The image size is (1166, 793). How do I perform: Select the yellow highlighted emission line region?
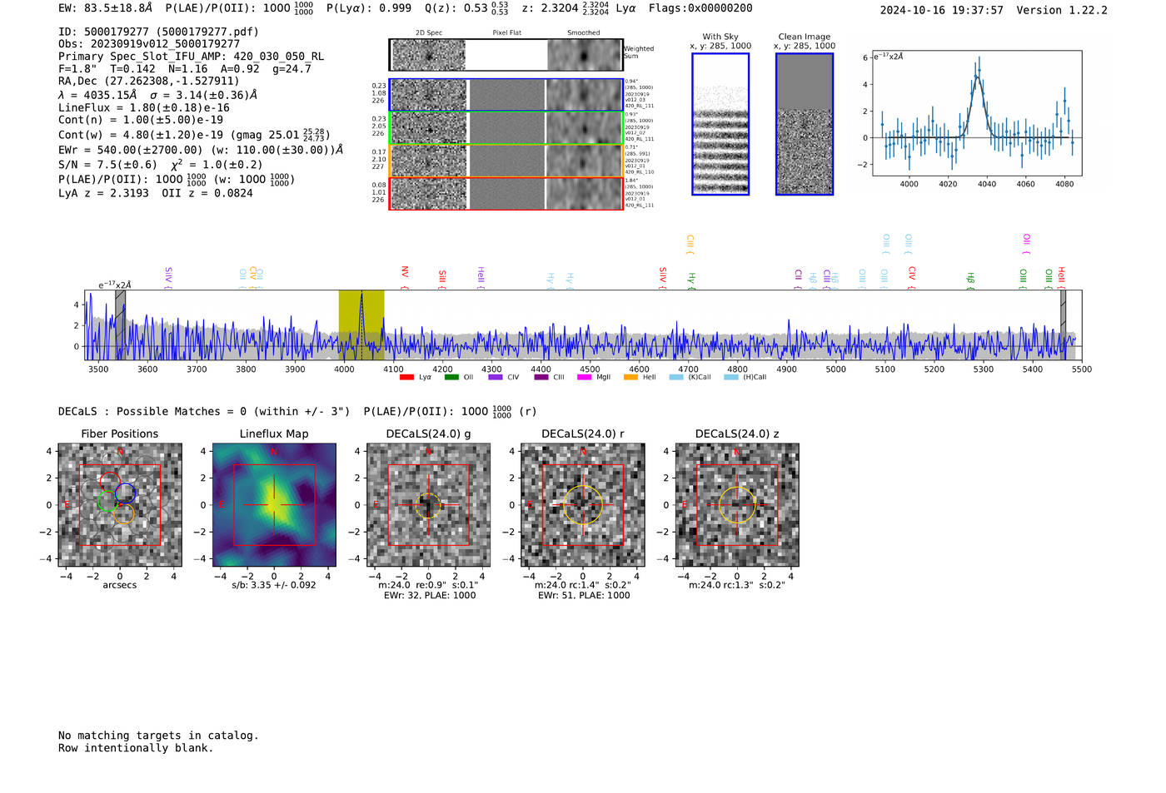click(361, 325)
